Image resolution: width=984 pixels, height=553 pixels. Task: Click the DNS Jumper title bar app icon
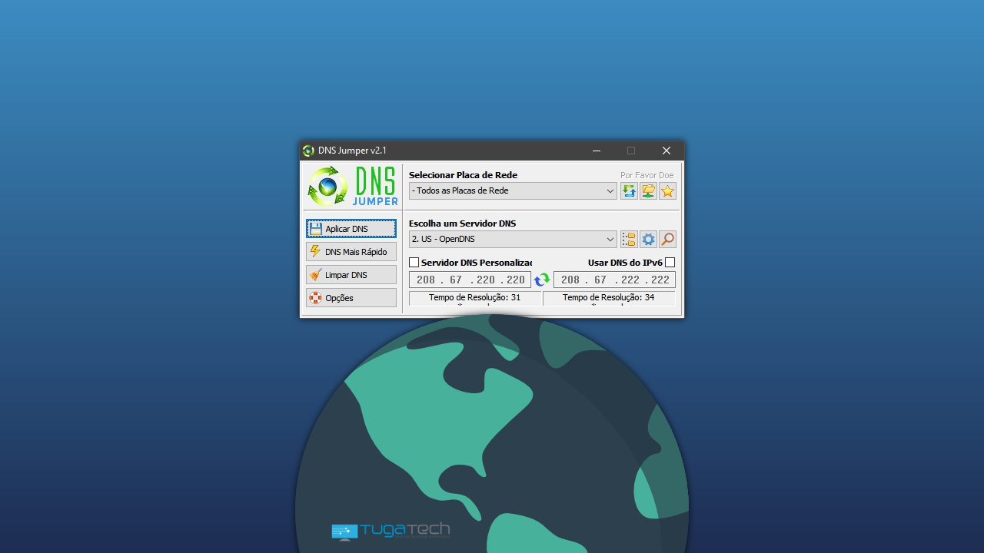(308, 151)
